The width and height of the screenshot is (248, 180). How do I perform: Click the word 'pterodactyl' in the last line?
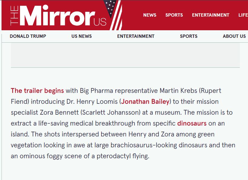pos(114,156)
